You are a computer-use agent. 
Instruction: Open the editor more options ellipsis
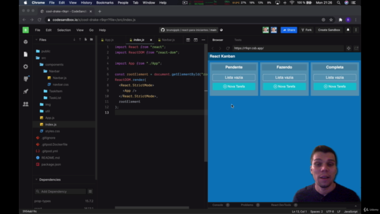tap(203, 40)
